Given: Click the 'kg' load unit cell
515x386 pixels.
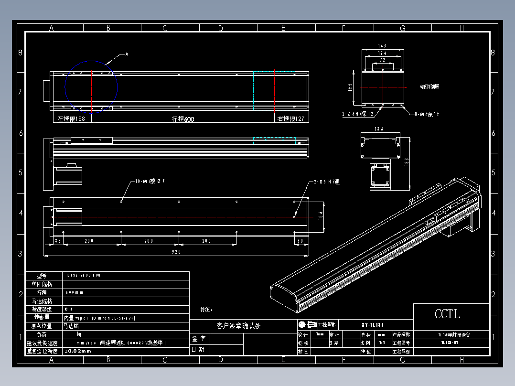Looking at the screenshot, I should coord(79,334).
